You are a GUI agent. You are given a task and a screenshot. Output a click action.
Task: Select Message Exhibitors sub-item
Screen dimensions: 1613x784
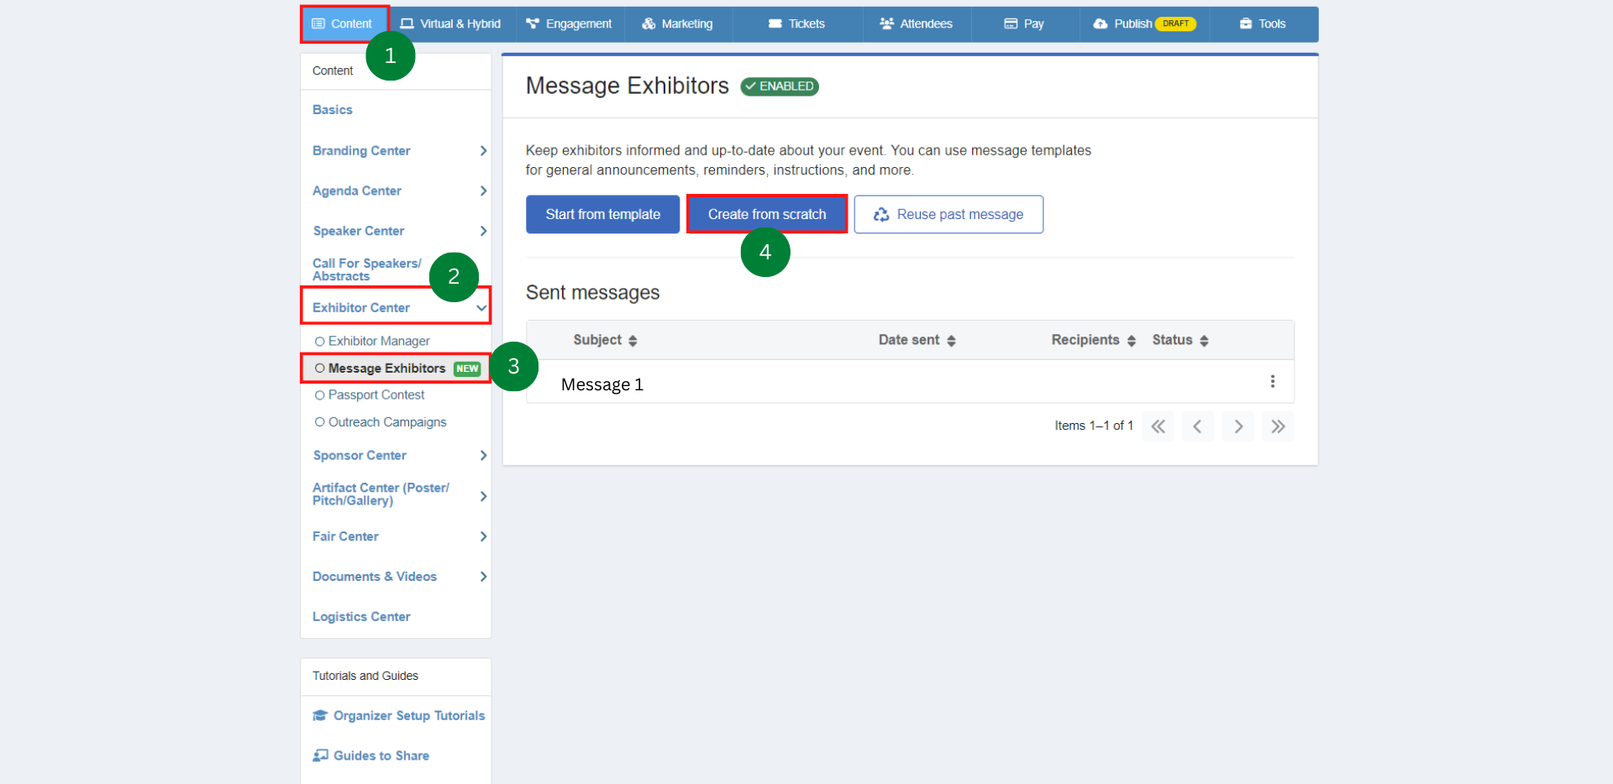click(387, 368)
